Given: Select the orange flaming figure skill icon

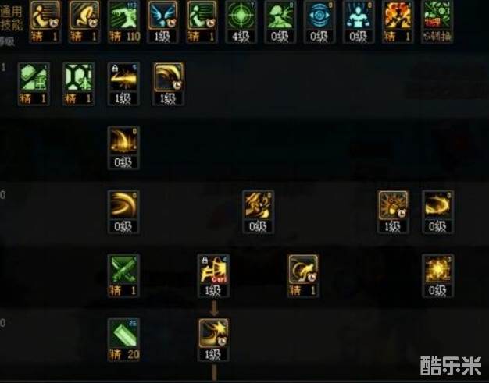Looking at the screenshot, I should (398, 16).
